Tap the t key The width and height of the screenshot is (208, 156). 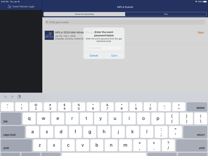tap(86, 119)
